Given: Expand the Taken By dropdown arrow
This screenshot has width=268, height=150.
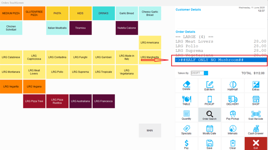Looking at the screenshot, I should point(206,73).
